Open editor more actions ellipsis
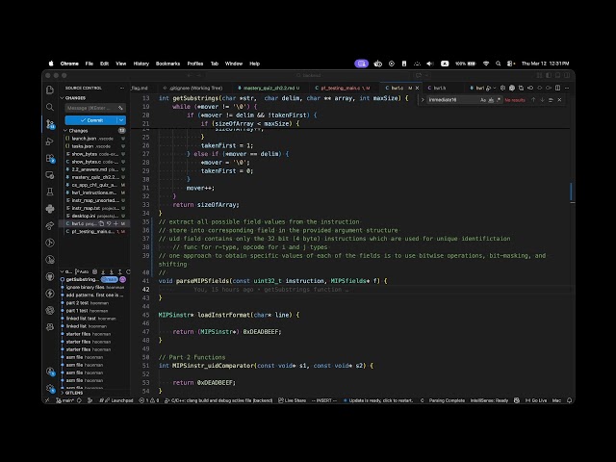This screenshot has height=462, width=616. tap(567, 88)
